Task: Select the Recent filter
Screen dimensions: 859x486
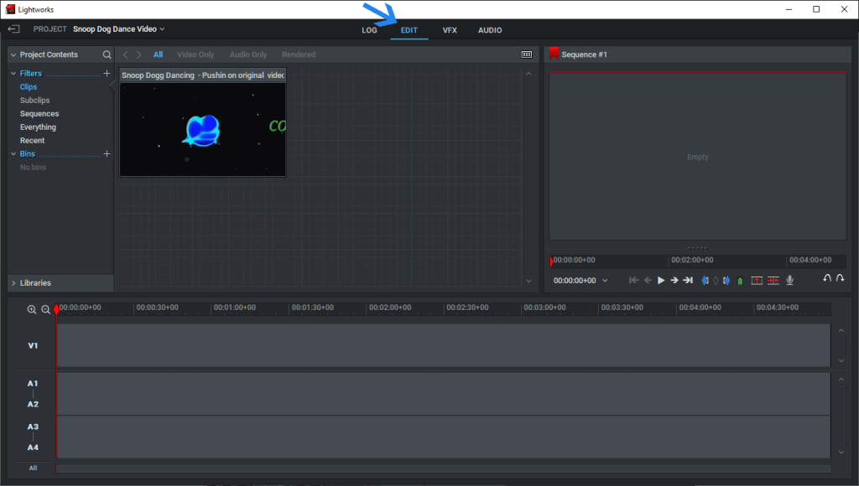Action: [x=33, y=141]
